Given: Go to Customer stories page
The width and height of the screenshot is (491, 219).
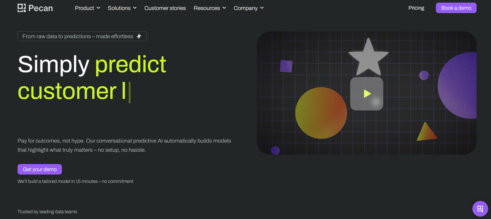Looking at the screenshot, I should tap(165, 8).
